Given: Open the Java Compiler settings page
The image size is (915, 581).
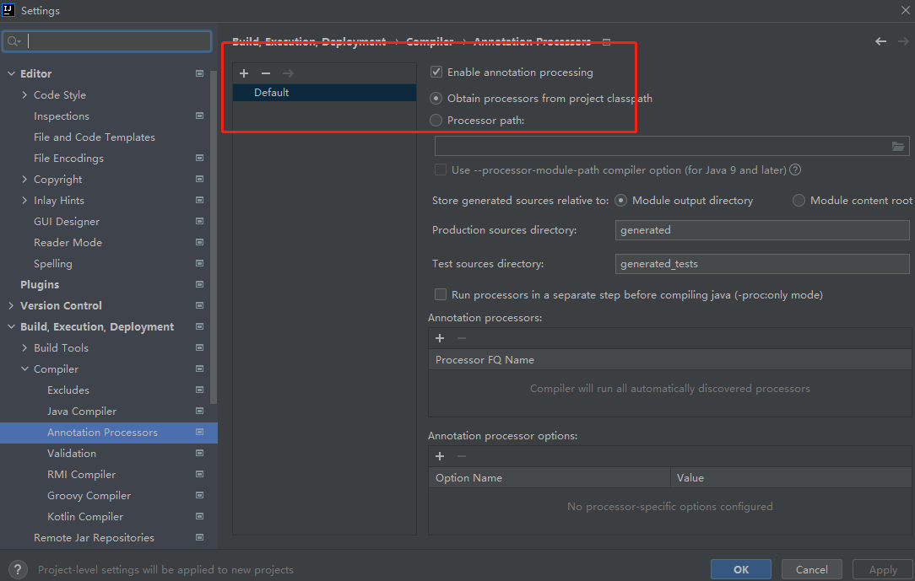Looking at the screenshot, I should tap(82, 411).
